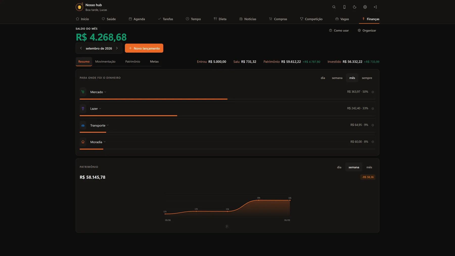Go to next month arrow
This screenshot has height=256, width=455.
(x=117, y=48)
